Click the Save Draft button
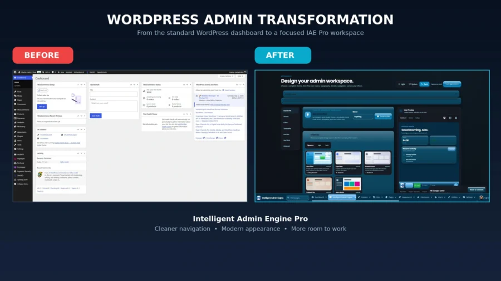501x281 pixels. (x=96, y=116)
